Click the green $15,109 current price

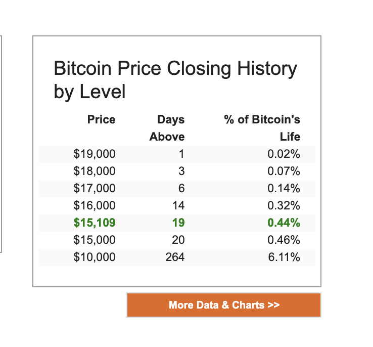point(95,223)
